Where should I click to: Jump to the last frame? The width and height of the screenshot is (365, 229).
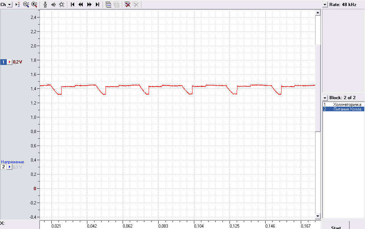point(98,5)
